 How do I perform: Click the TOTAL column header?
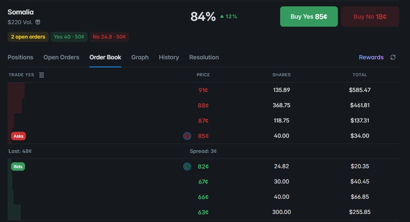click(359, 75)
